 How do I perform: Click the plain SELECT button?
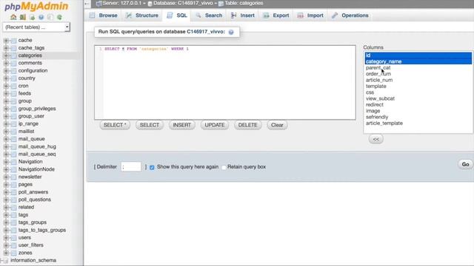pyautogui.click(x=150, y=125)
